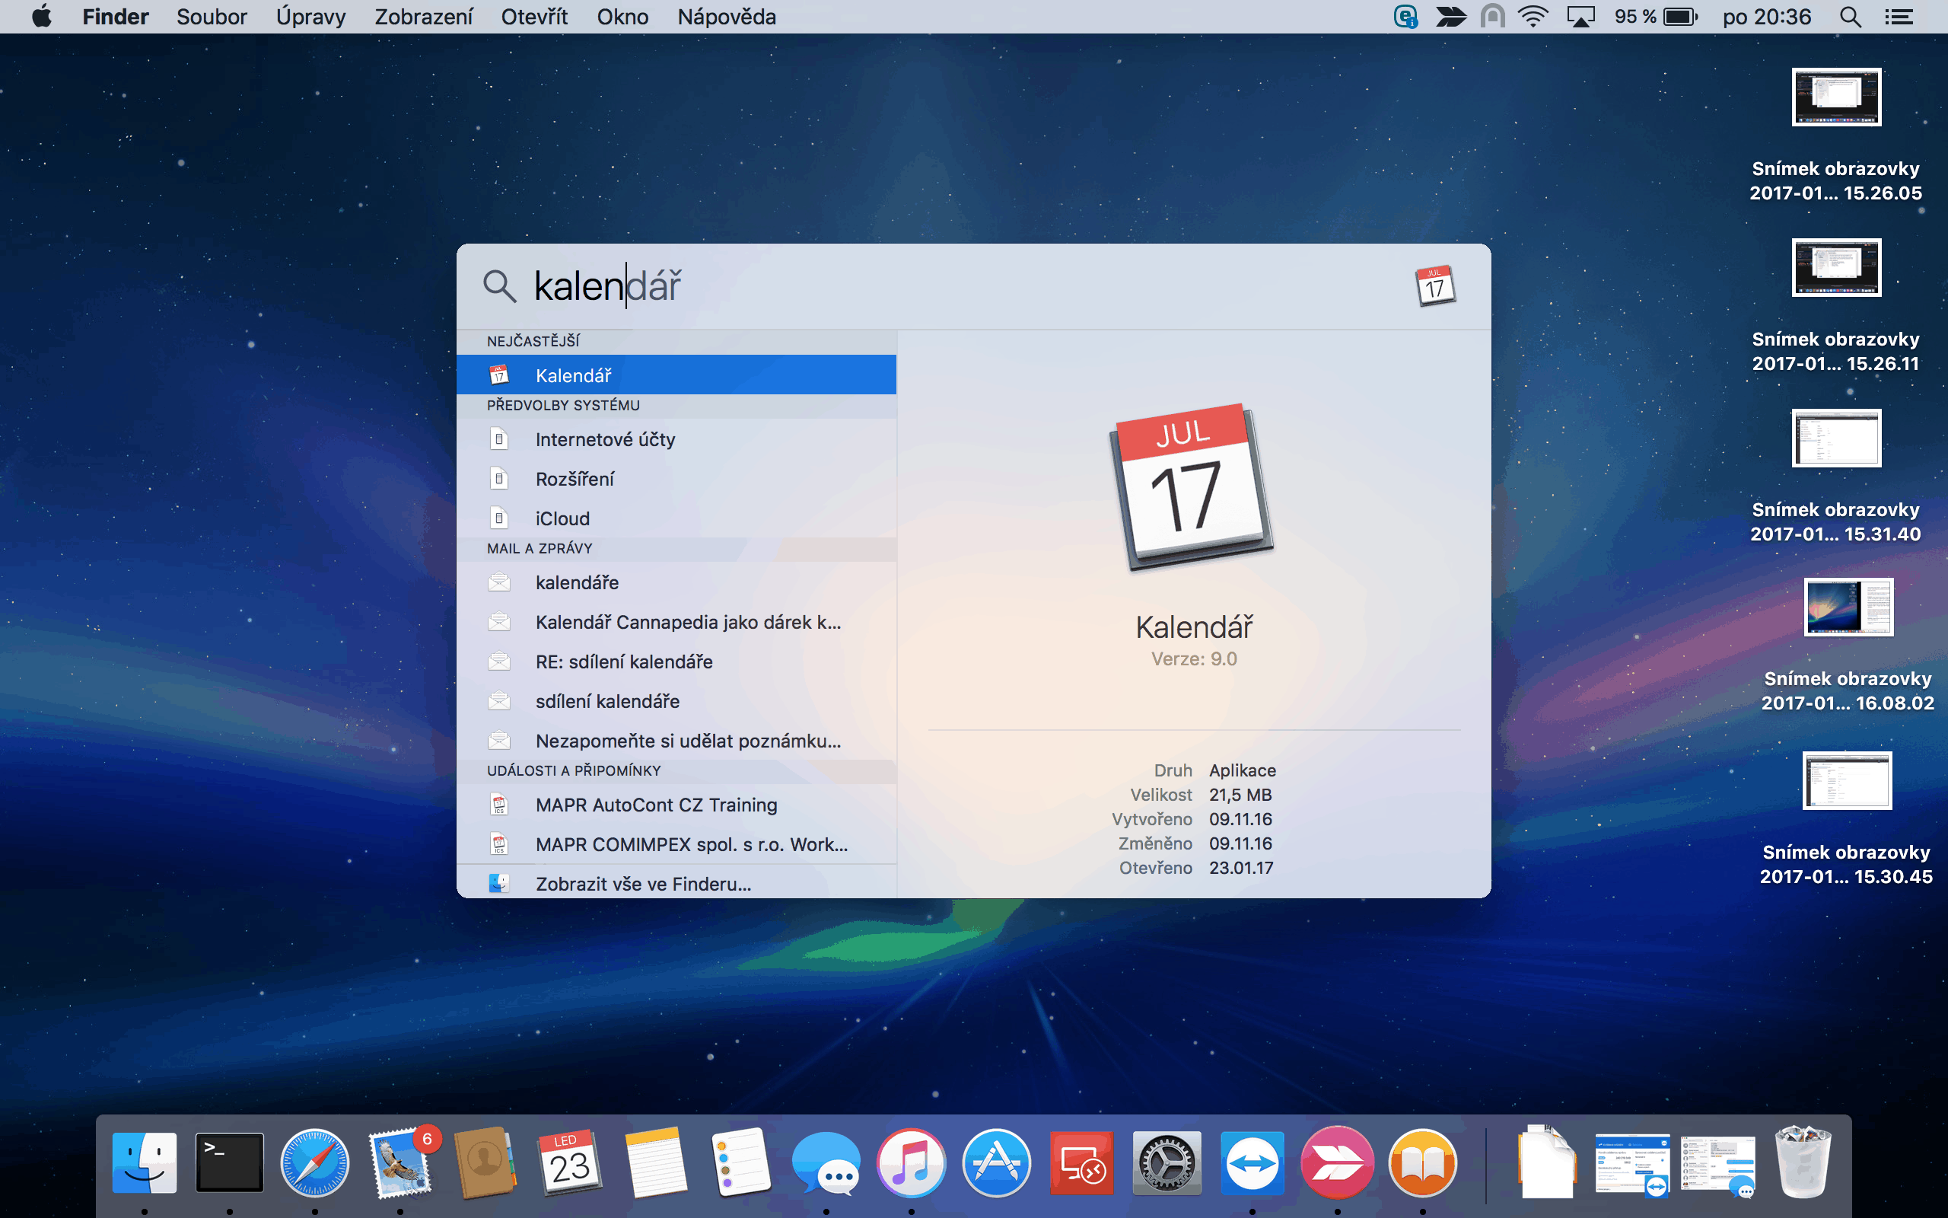The height and width of the screenshot is (1218, 1948).
Task: Launch TeamViewer blue arrows icon
Action: [1253, 1162]
